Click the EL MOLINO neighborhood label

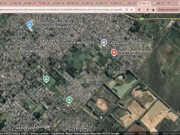pos(91,80)
